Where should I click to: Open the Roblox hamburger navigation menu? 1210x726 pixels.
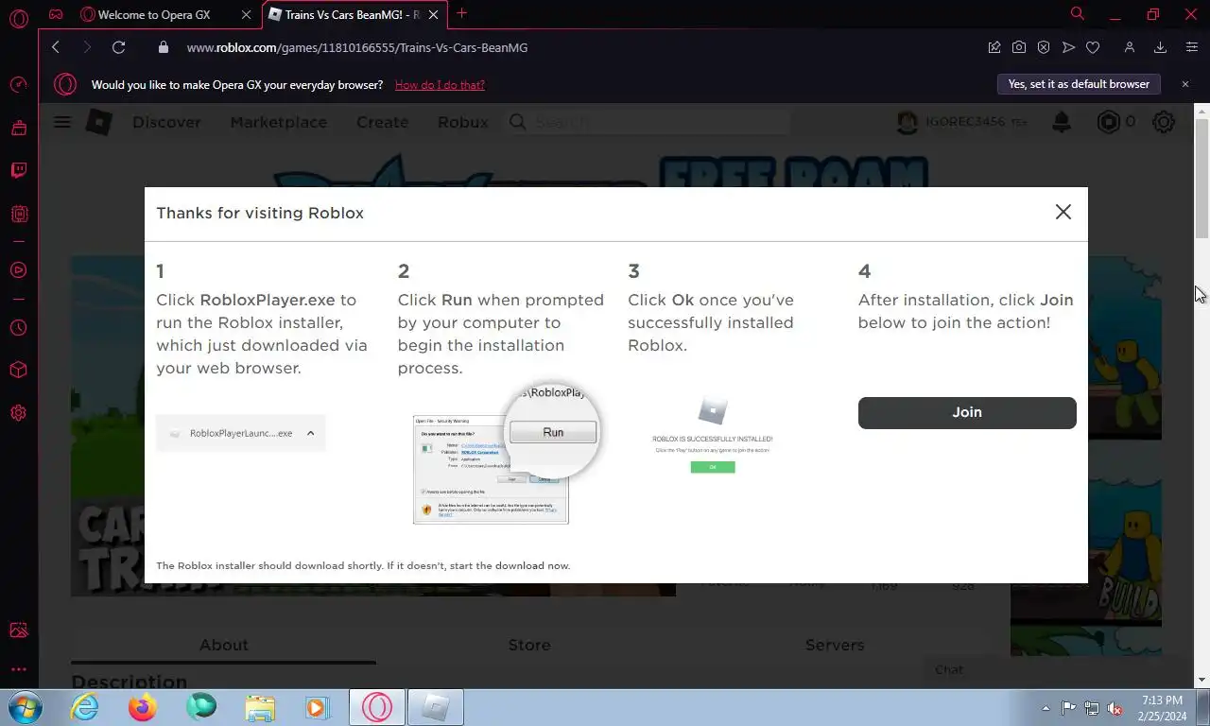pos(62,122)
